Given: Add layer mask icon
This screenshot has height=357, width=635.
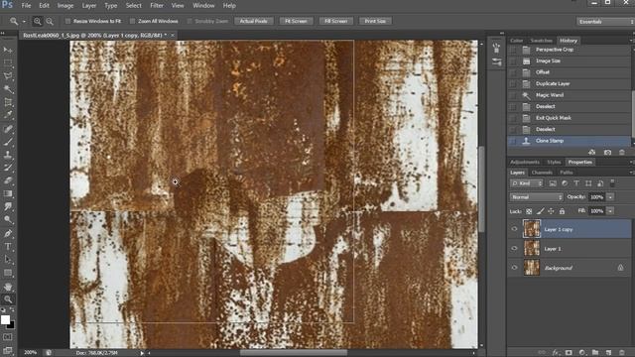Looking at the screenshot, I should pyautogui.click(x=569, y=353).
